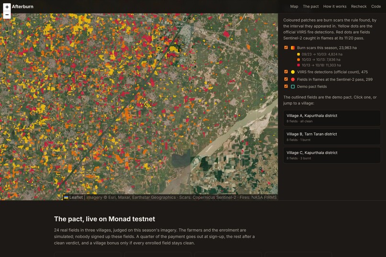
Task: Click '8 fields · 1 burnt' text
Action: [x=298, y=140]
